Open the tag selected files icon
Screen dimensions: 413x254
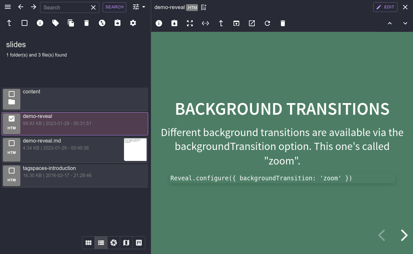coord(55,23)
